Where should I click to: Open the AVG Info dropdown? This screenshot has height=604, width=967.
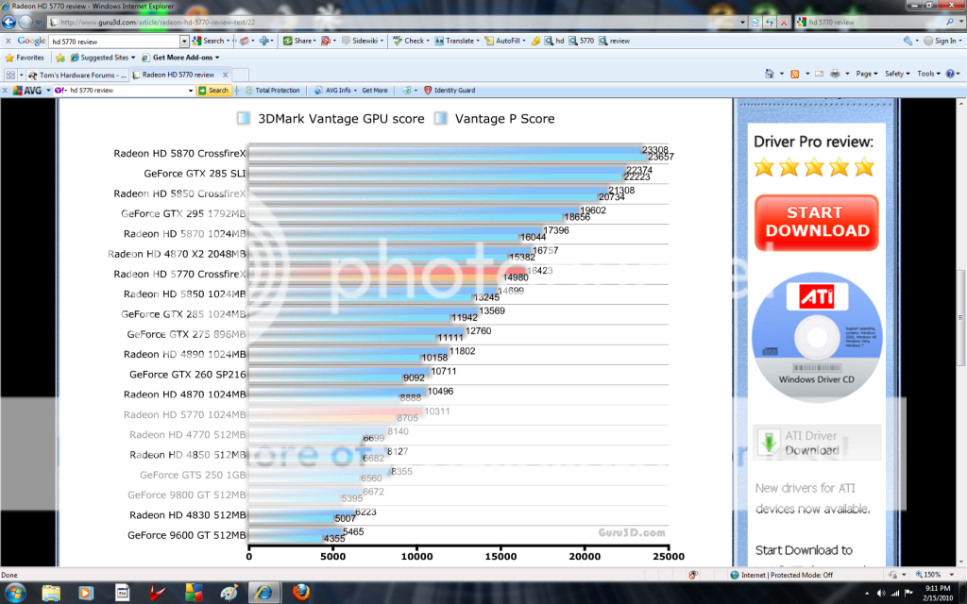pos(335,91)
